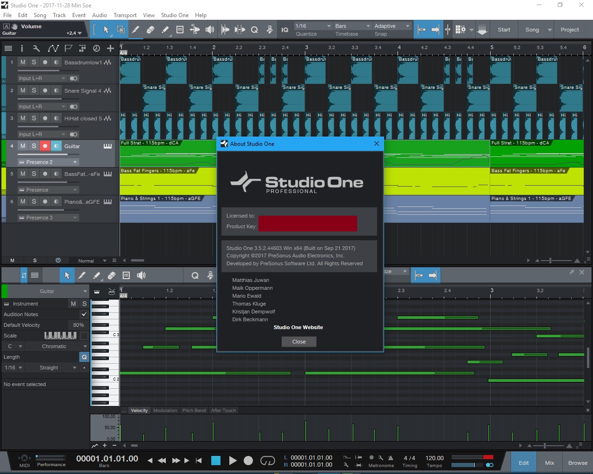Activate the Mute tool in main toolbar
The width and height of the screenshot is (593, 474).
(x=180, y=30)
